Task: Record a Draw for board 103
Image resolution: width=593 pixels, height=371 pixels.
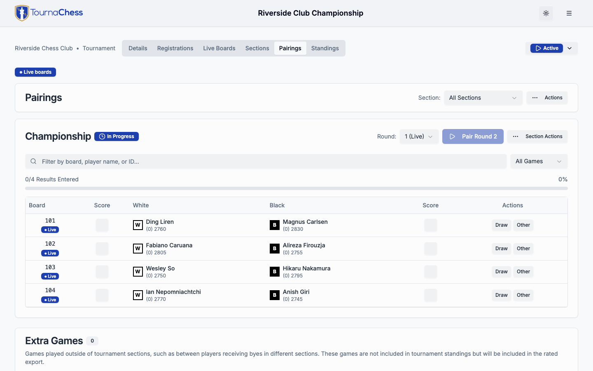Action: tap(502, 272)
